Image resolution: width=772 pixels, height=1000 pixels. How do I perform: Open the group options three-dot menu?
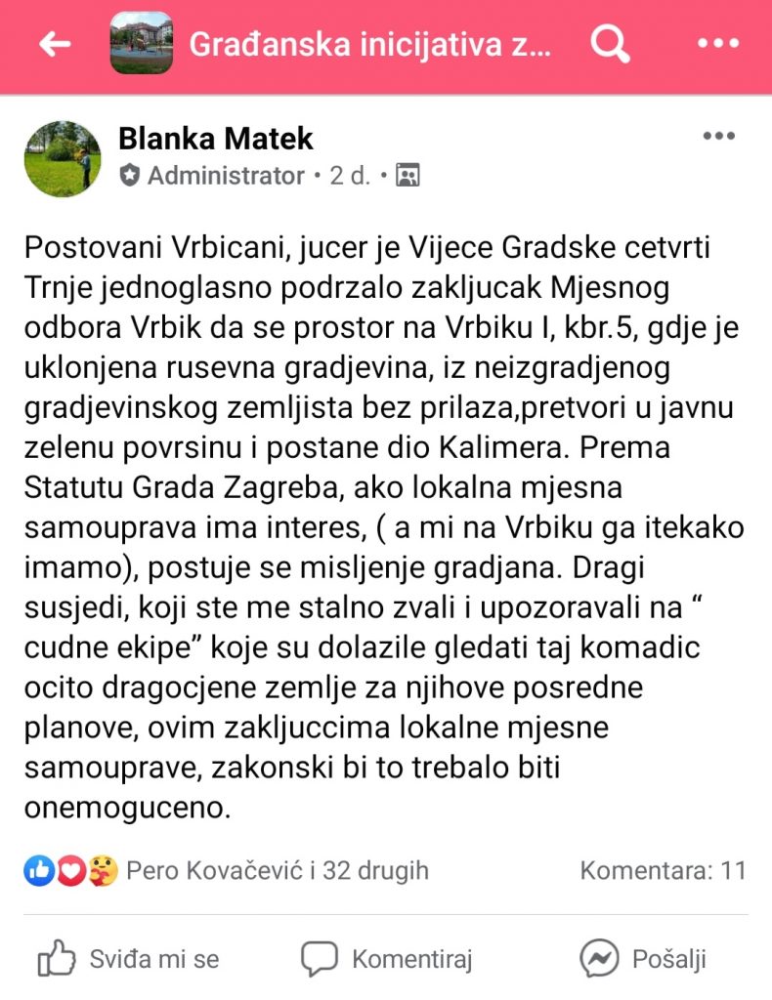[718, 44]
